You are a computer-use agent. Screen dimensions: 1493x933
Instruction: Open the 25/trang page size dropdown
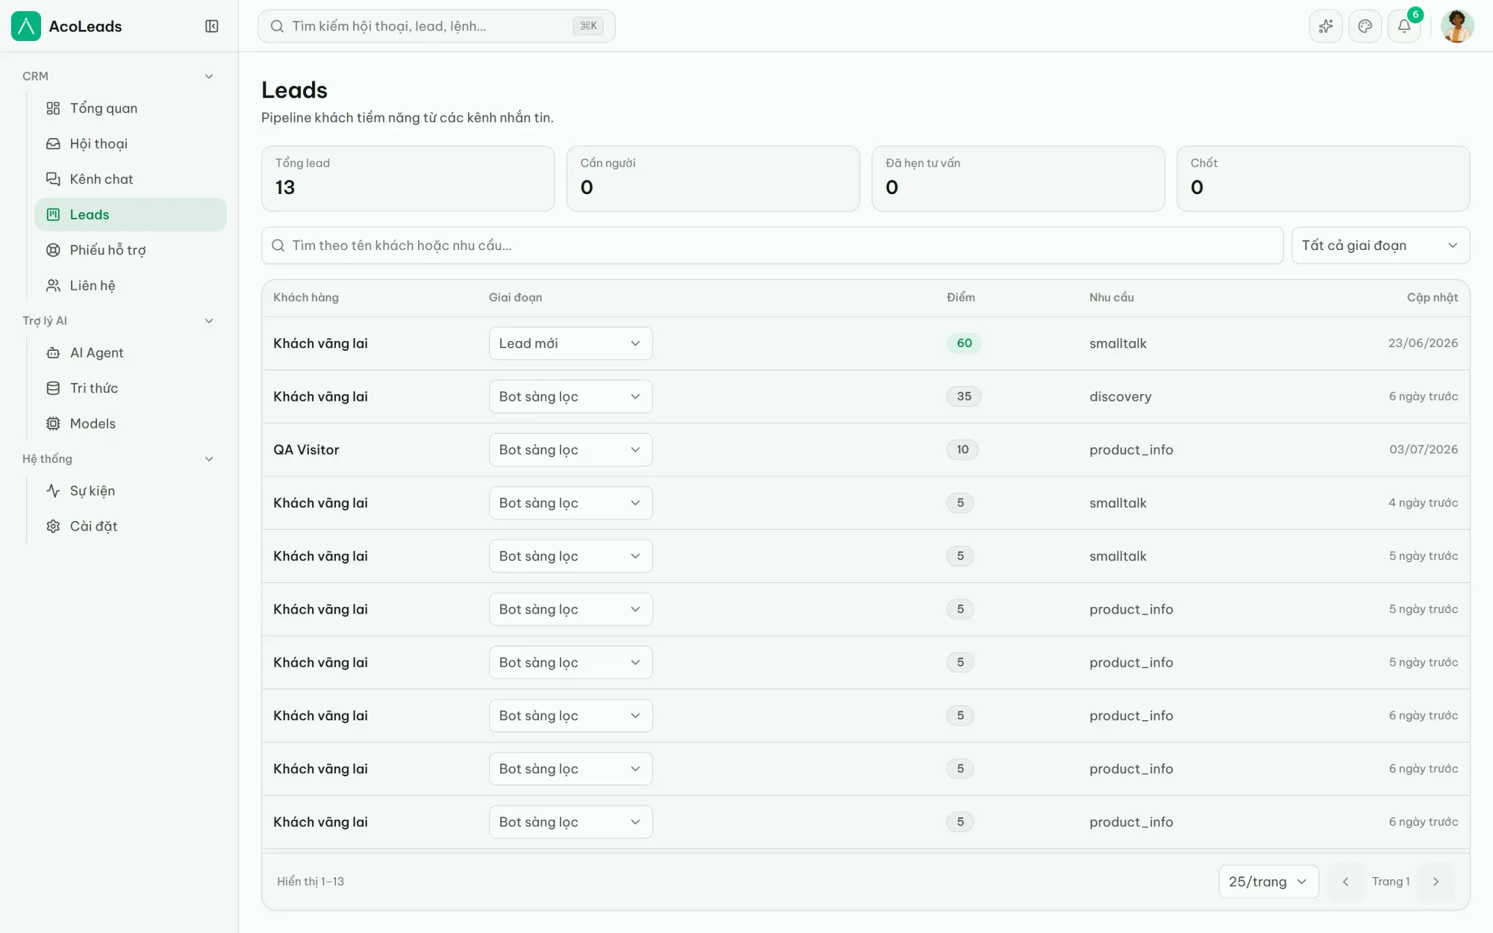pyautogui.click(x=1268, y=881)
